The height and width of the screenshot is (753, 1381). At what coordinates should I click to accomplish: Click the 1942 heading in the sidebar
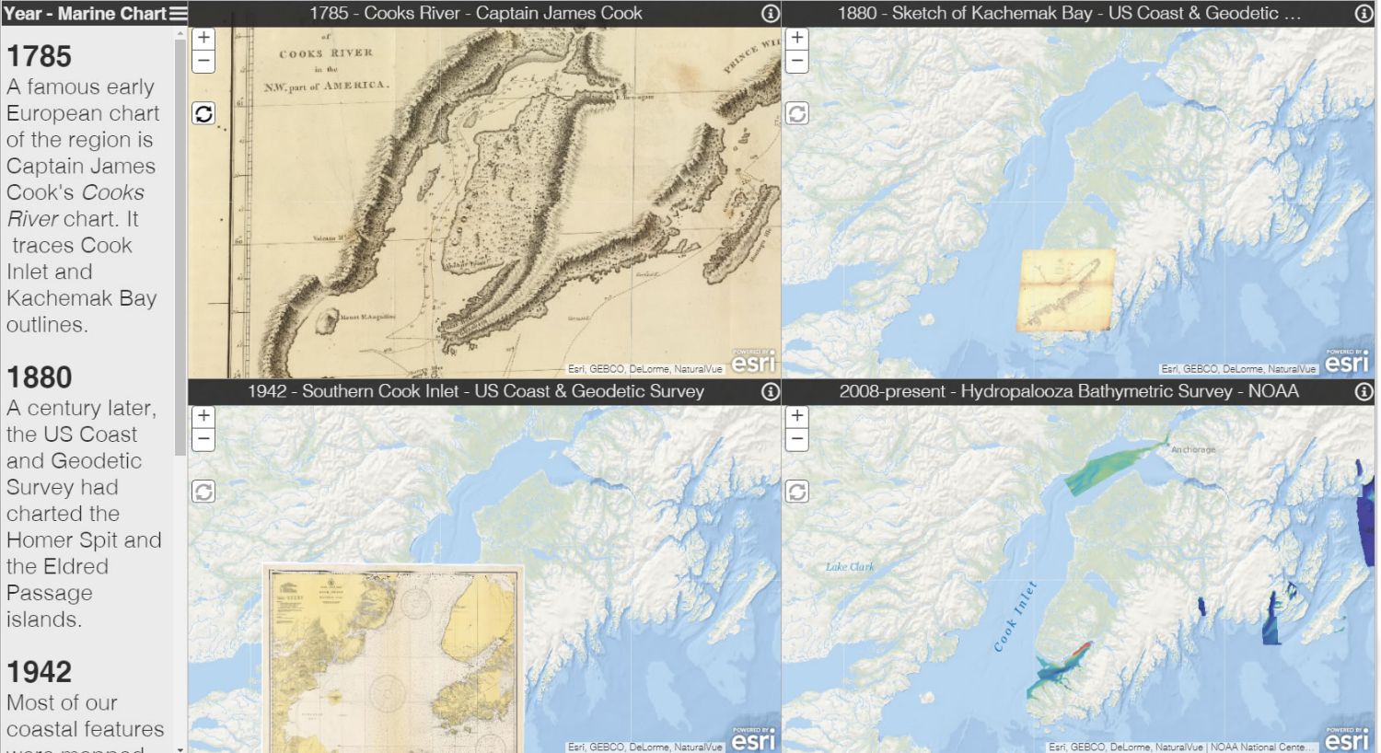coord(39,672)
